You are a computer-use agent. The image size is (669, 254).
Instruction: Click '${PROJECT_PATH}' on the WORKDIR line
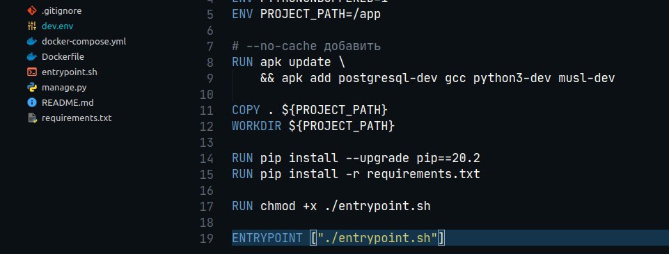[342, 126]
